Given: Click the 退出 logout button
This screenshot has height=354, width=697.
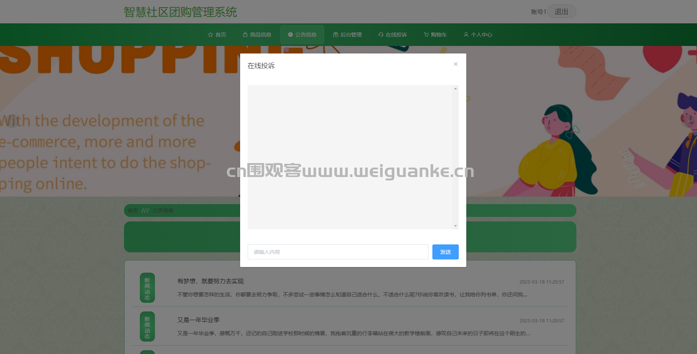Looking at the screenshot, I should (x=561, y=12).
